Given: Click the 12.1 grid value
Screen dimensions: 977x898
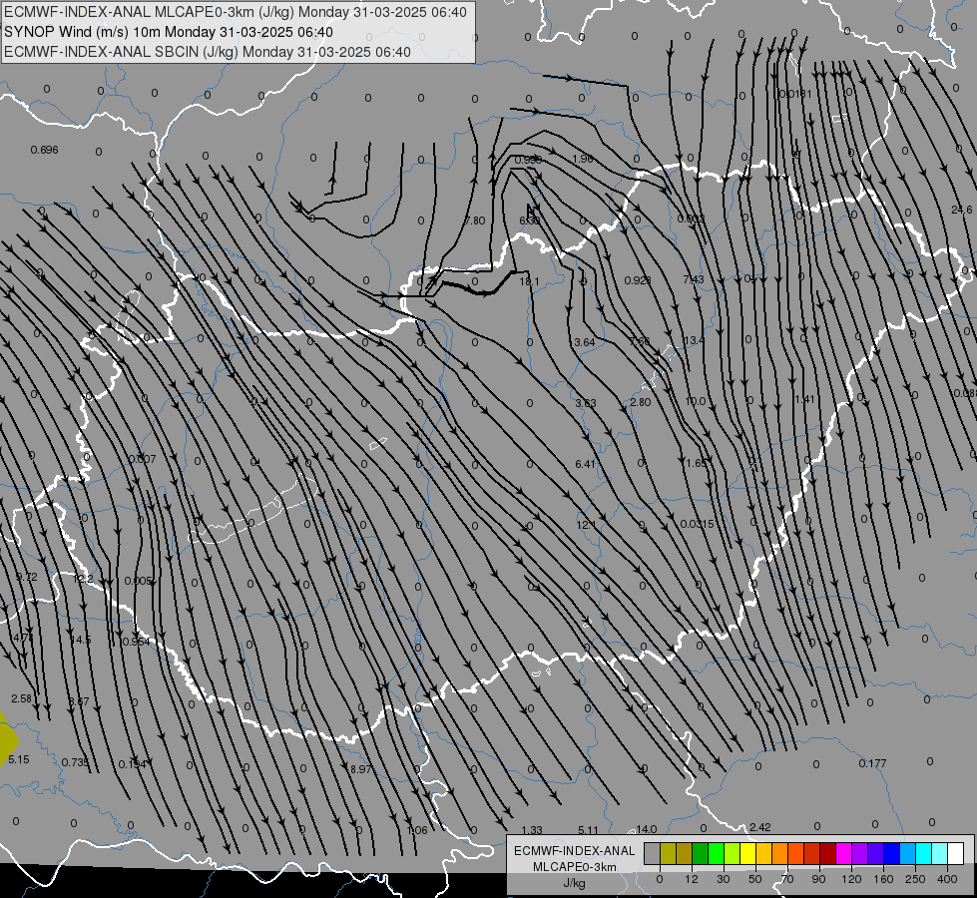Looking at the screenshot, I should (586, 526).
